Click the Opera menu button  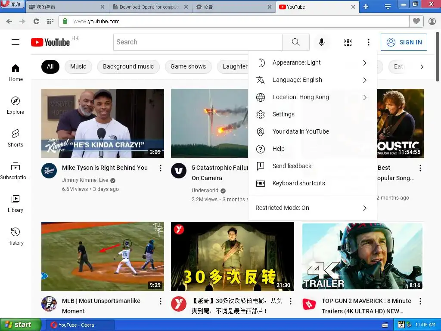click(12, 4)
